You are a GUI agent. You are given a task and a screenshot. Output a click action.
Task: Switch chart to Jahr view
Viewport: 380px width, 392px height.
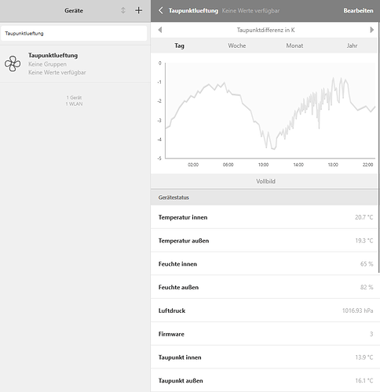[x=352, y=45]
